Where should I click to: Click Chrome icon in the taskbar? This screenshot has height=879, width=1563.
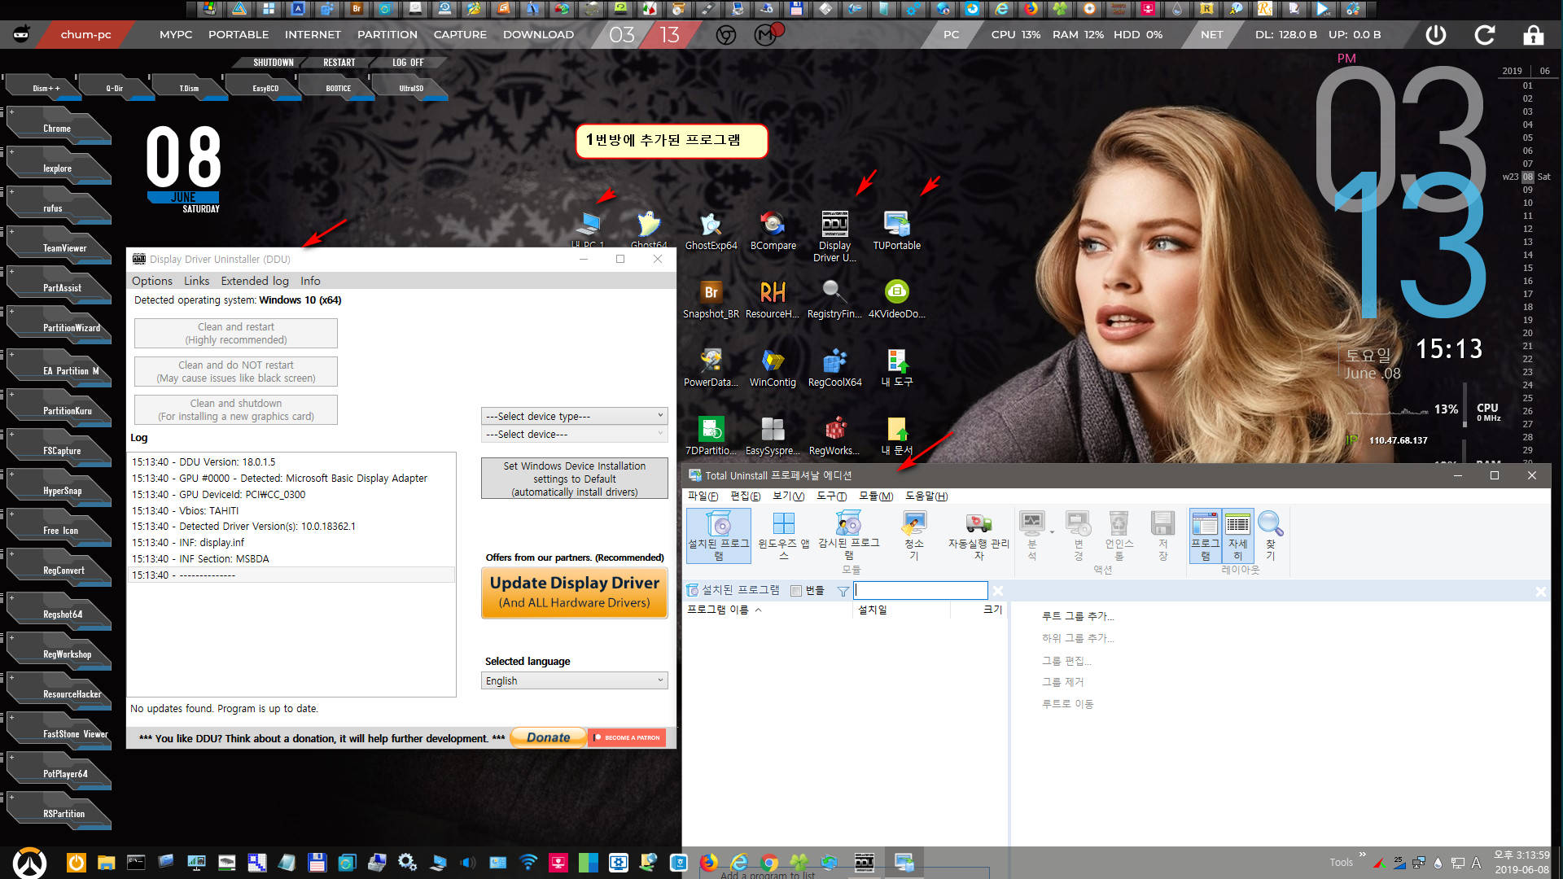pos(769,862)
